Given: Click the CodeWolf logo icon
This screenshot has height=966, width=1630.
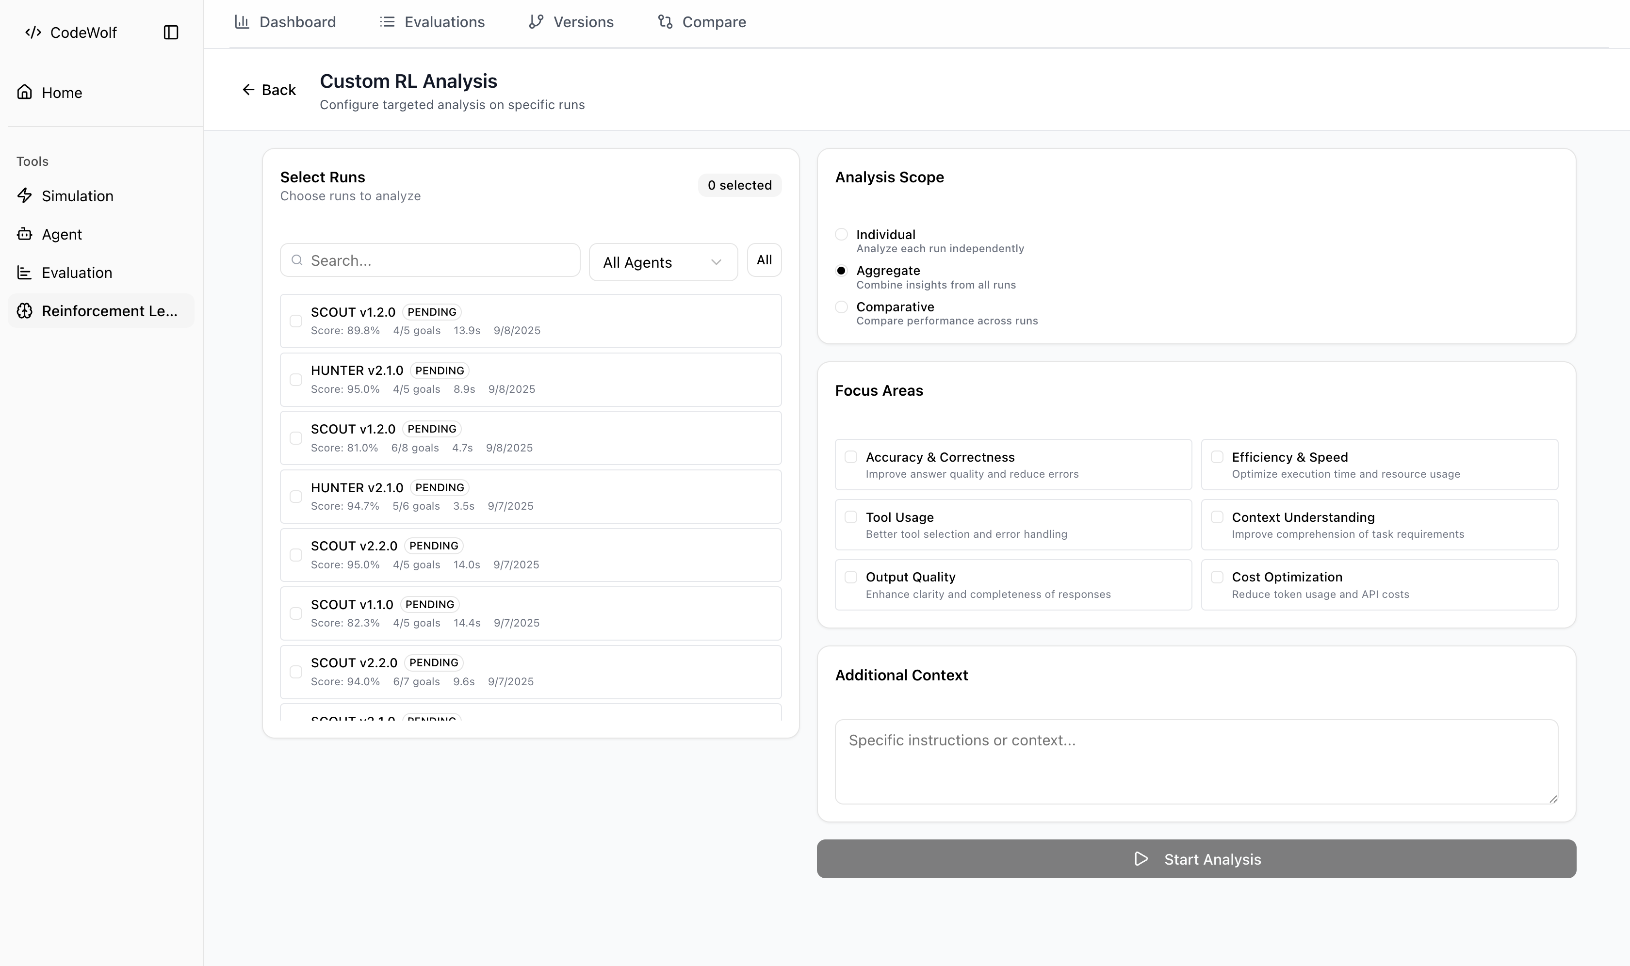Looking at the screenshot, I should pos(33,32).
